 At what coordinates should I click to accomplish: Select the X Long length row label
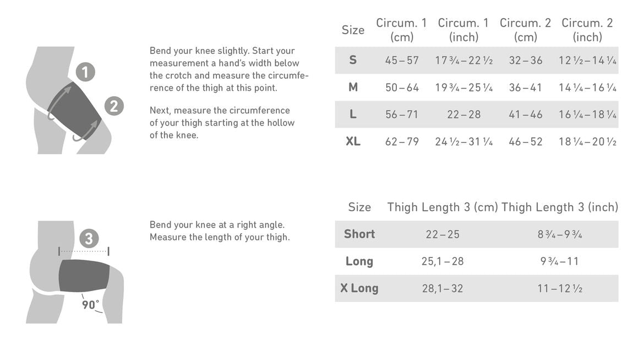click(359, 288)
